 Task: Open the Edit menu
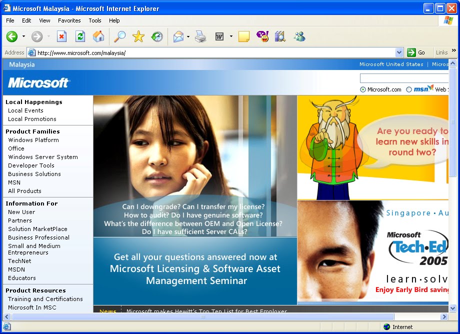(26, 20)
